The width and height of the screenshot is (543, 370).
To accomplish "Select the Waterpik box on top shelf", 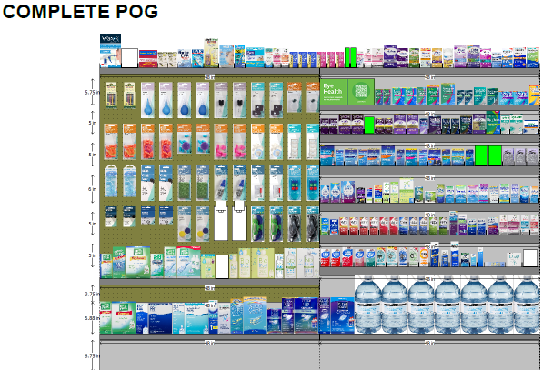I will 110,51.
